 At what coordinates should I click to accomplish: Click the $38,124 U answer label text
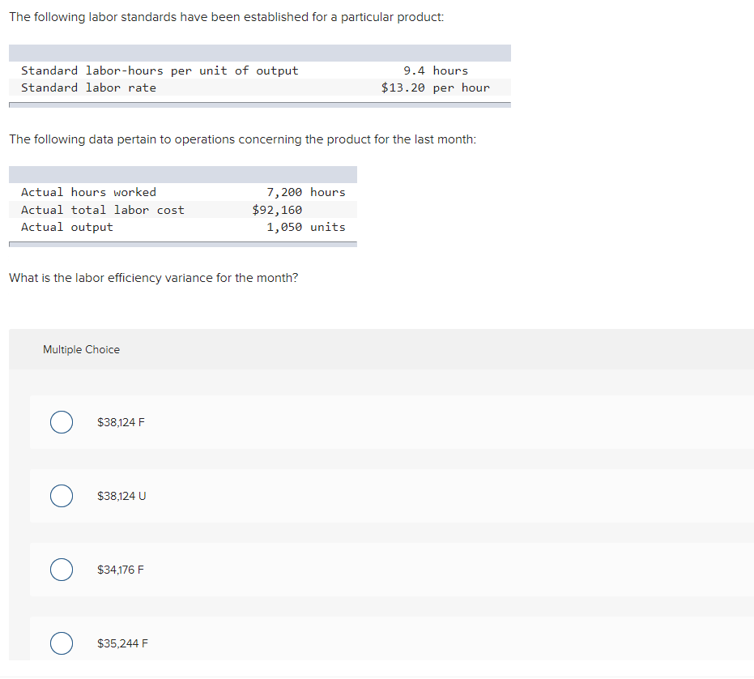click(121, 496)
